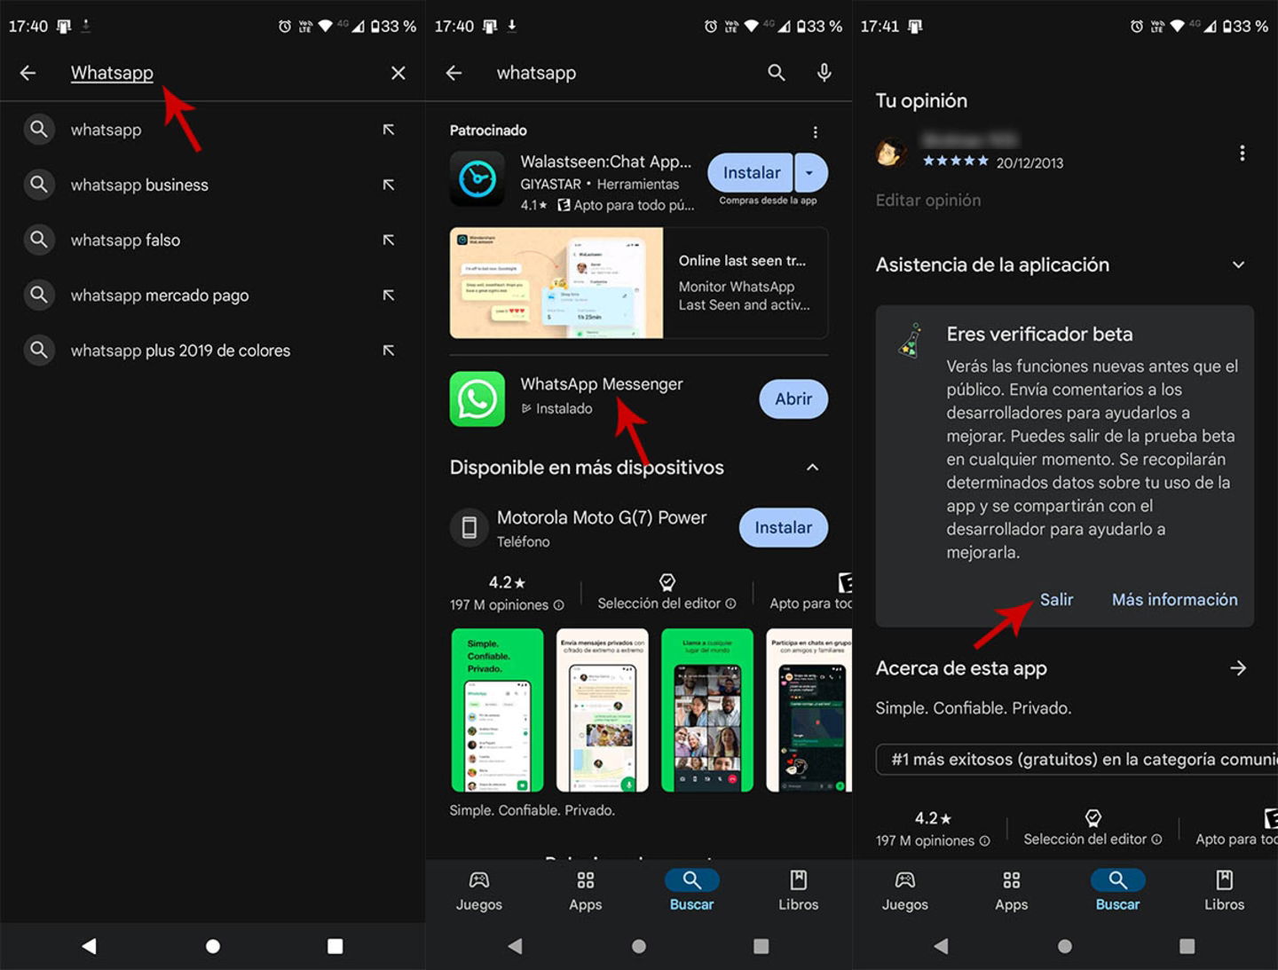Switch to Libros tab in middle screen
1278x970 pixels.
[x=799, y=891]
